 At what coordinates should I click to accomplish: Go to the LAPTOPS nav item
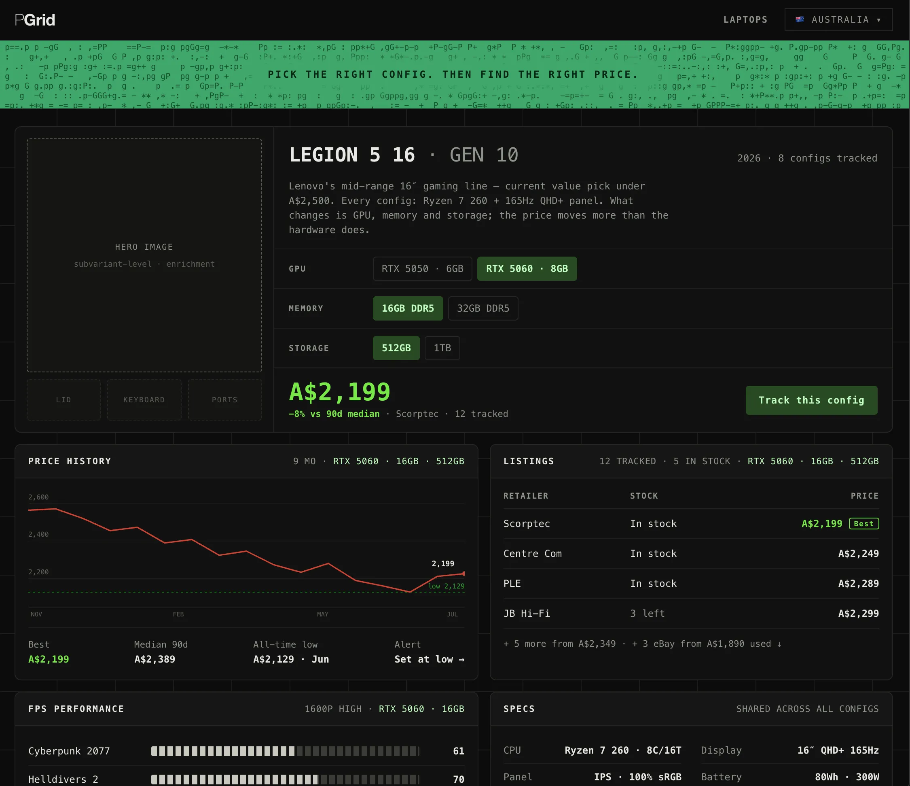[745, 20]
